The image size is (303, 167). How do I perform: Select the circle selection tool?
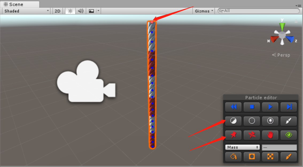click(x=251, y=121)
